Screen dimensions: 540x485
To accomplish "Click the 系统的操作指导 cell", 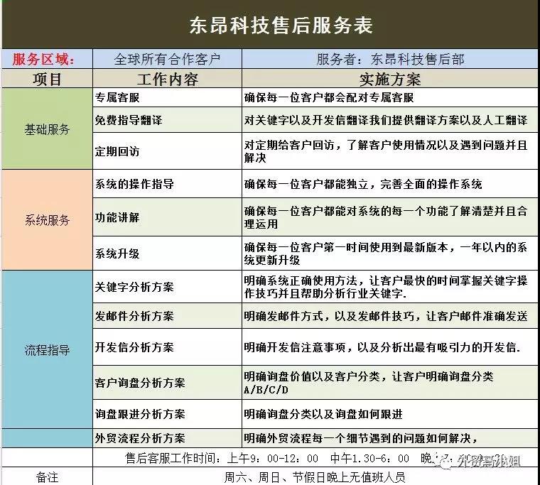I will pyautogui.click(x=167, y=184).
